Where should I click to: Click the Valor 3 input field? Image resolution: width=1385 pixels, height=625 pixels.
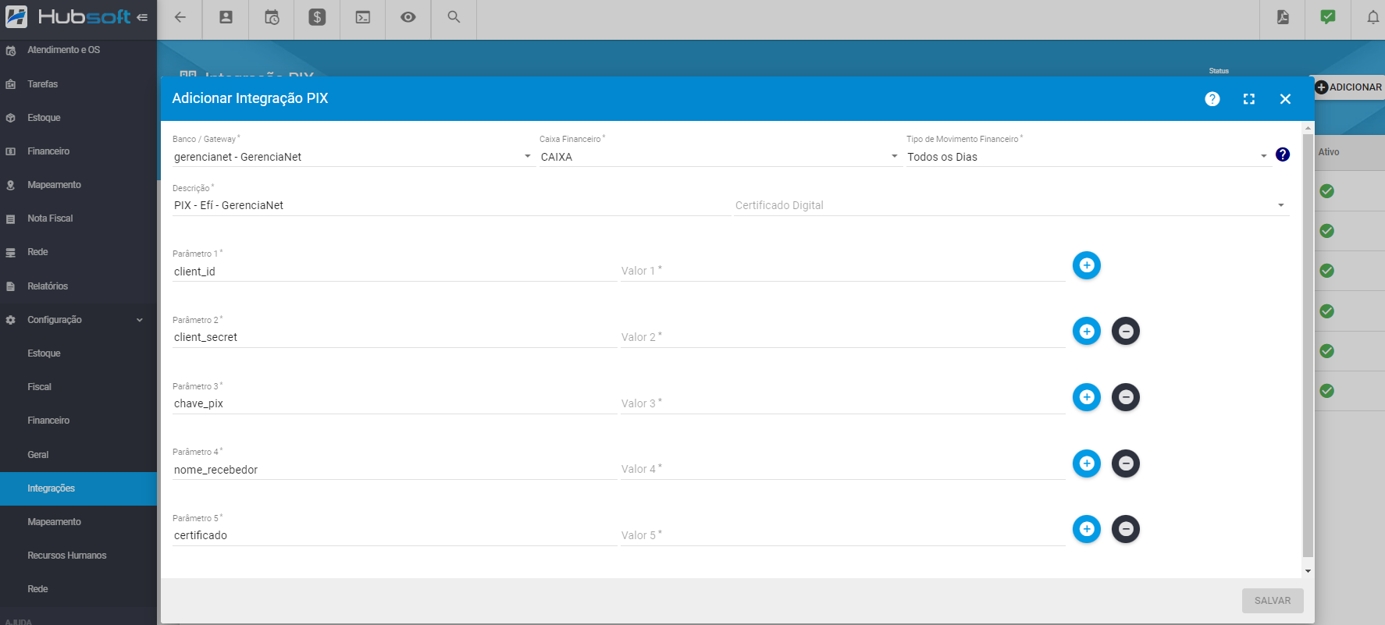pyautogui.click(x=842, y=403)
